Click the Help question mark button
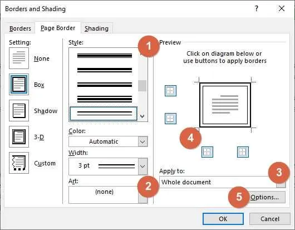Screen dimensions: 295x230 [x=257, y=8]
